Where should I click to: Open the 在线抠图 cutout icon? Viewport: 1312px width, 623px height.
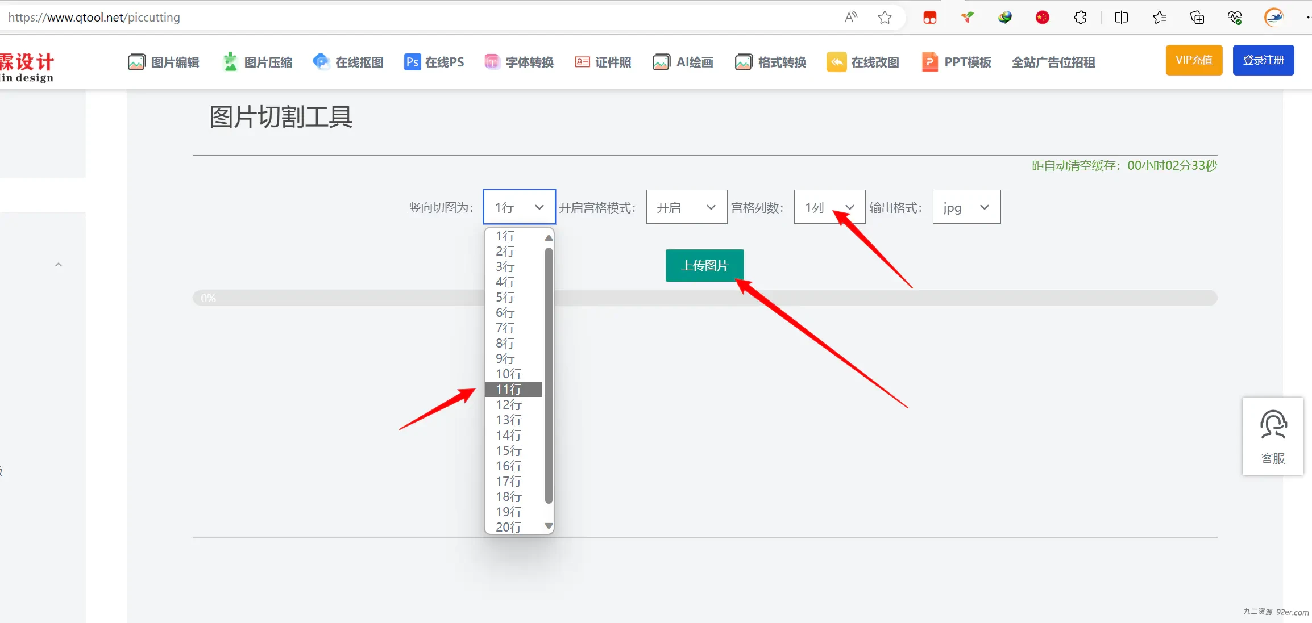click(x=321, y=62)
